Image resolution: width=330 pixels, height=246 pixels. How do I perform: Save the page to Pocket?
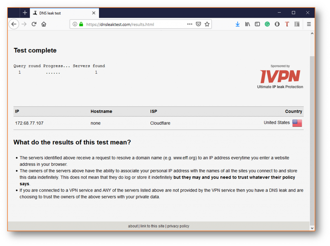pos(198,24)
